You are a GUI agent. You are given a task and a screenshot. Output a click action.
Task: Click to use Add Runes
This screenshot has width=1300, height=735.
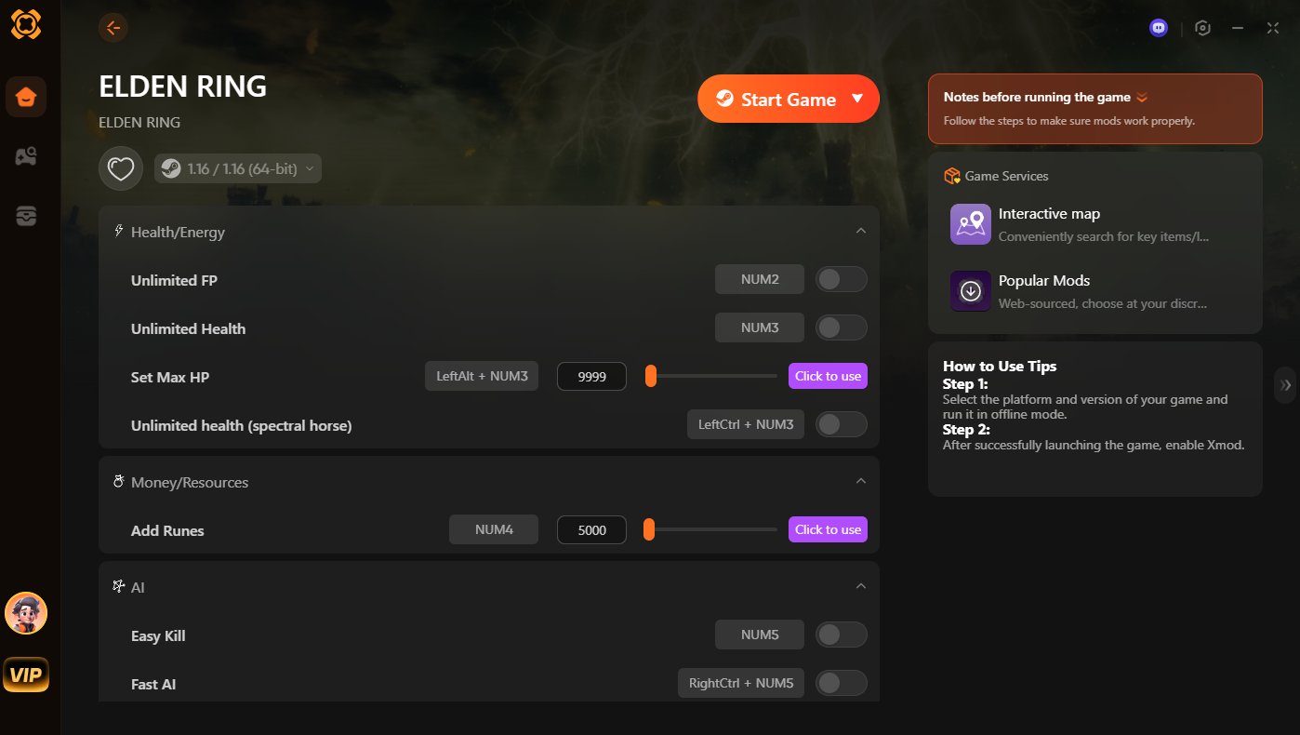pos(828,529)
